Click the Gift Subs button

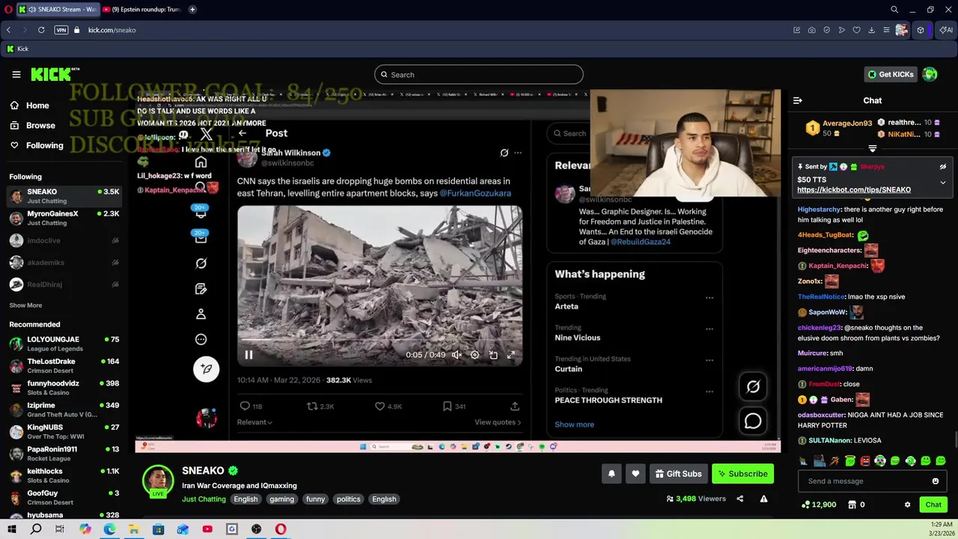click(x=678, y=474)
